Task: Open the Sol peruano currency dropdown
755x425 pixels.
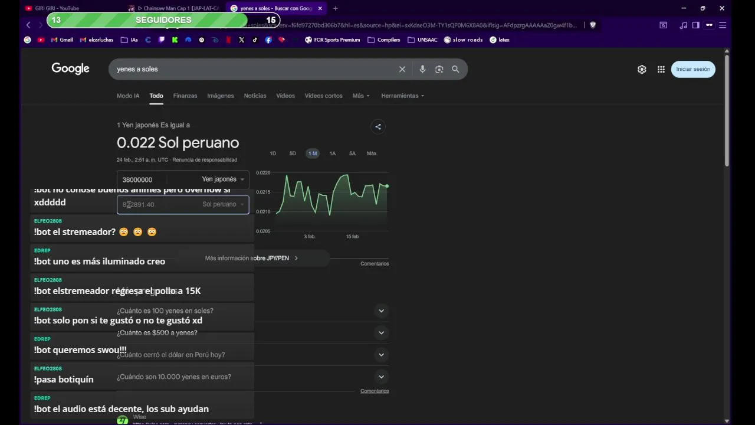Action: (x=223, y=204)
